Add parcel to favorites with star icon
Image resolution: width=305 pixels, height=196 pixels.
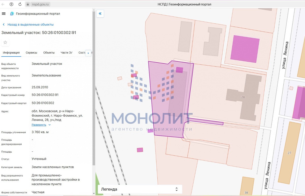(x=5, y=42)
